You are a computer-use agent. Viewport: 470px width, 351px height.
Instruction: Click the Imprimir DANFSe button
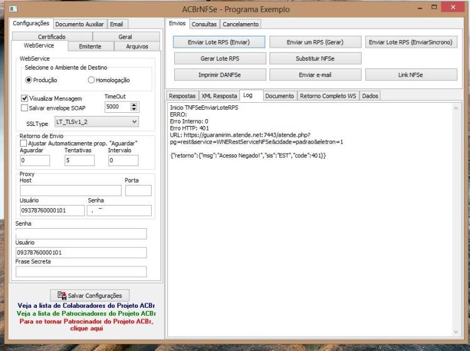pyautogui.click(x=220, y=75)
